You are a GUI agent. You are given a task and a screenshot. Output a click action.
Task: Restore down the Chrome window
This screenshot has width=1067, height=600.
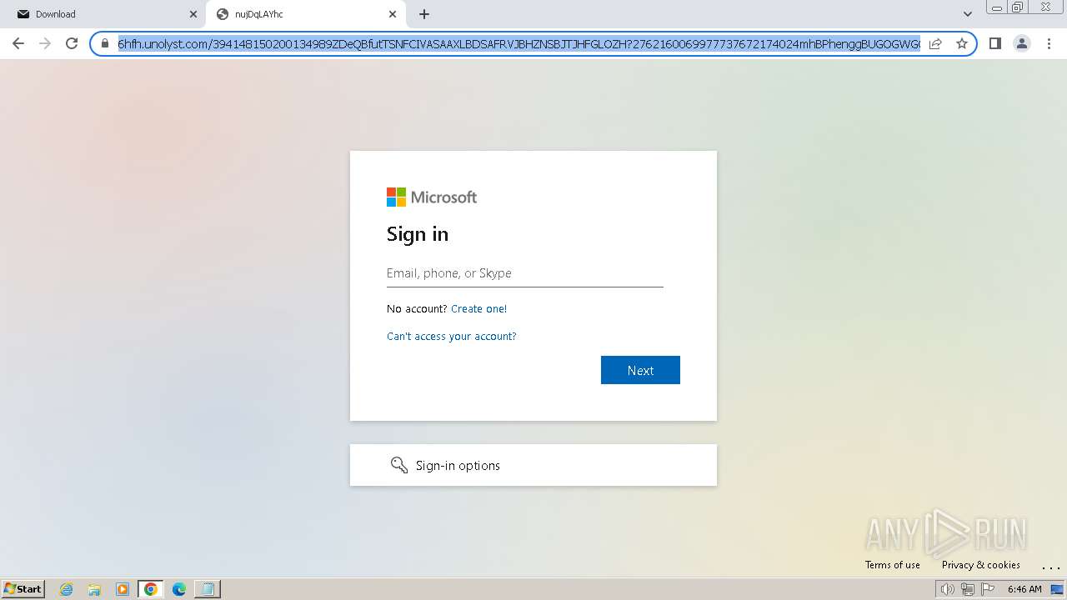click(1018, 7)
